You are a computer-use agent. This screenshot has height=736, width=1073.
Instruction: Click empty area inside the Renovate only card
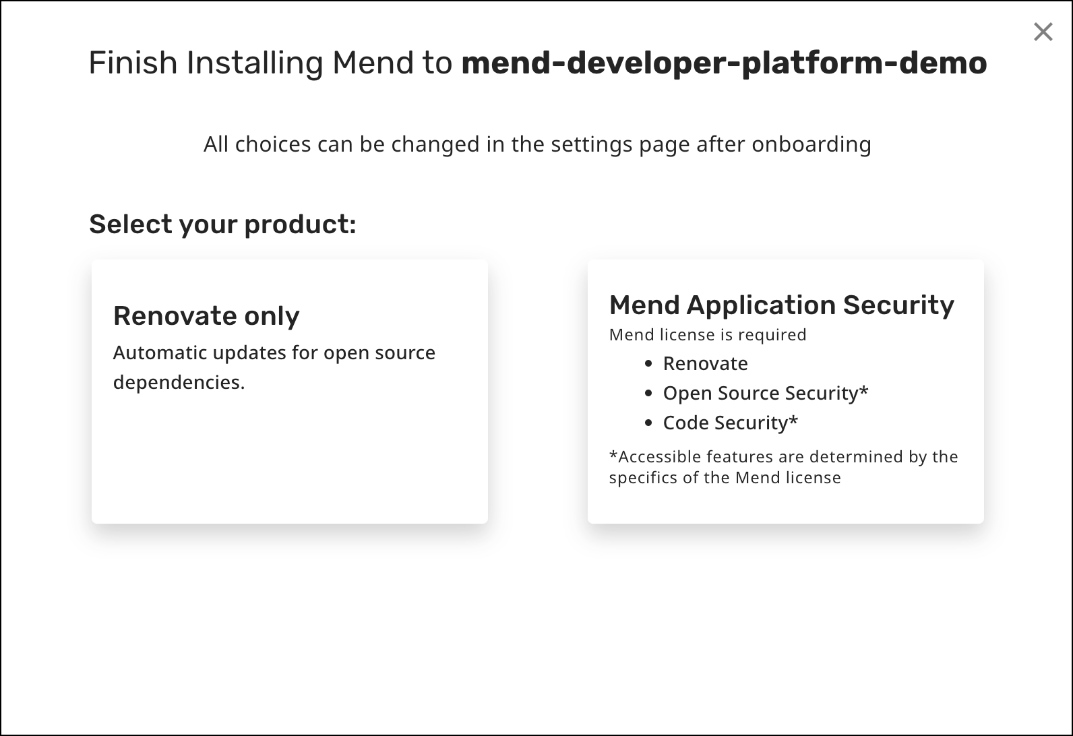[289, 465]
